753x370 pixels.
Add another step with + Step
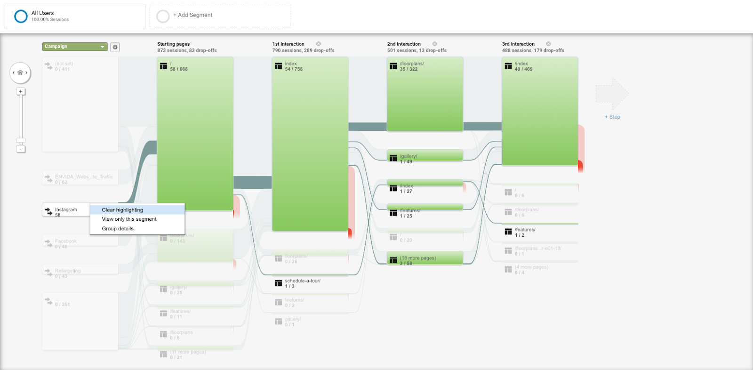click(x=612, y=117)
